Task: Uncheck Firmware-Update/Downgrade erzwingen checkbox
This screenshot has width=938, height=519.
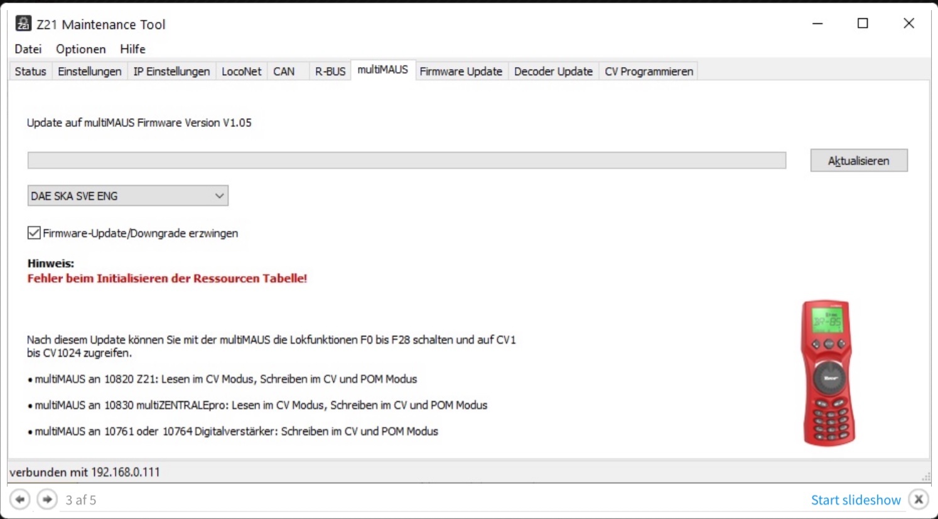Action: point(34,233)
